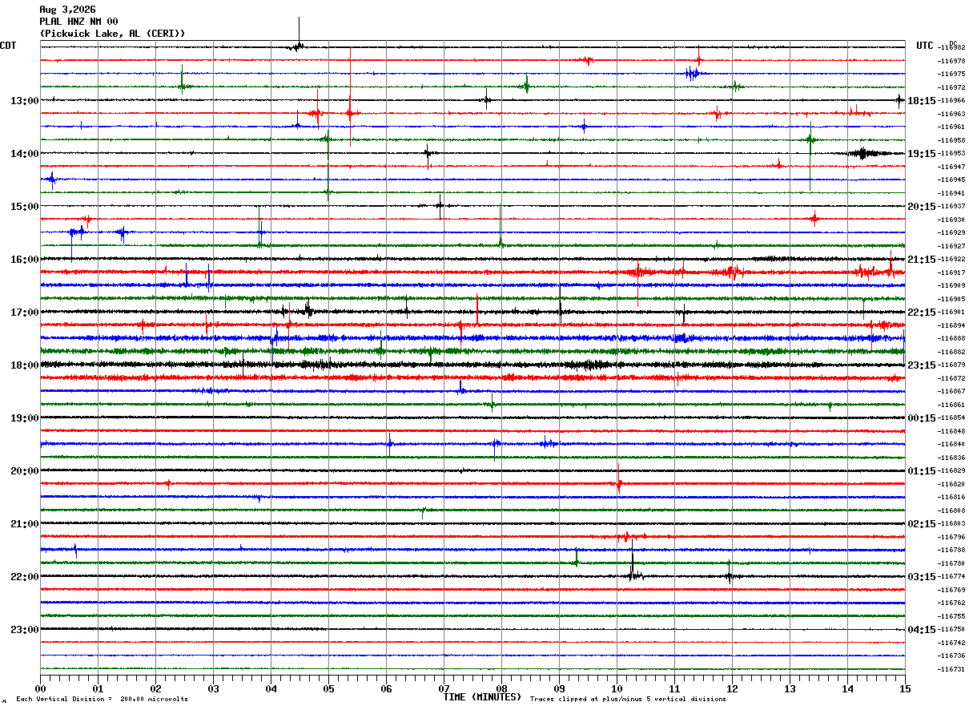Click the traces clipped footnote text
This screenshot has height=710, width=969.
[x=628, y=700]
